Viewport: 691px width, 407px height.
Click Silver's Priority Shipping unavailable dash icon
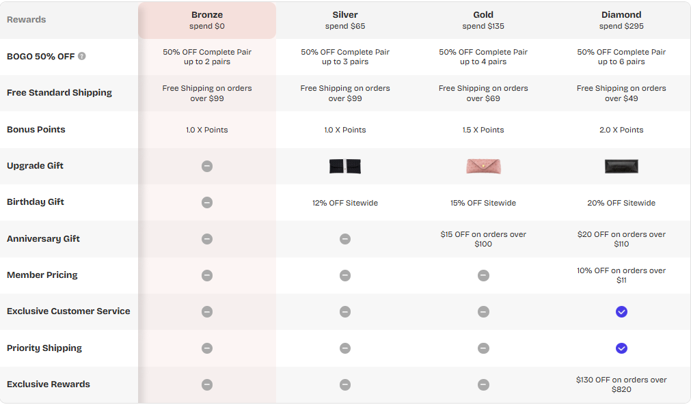(x=345, y=348)
